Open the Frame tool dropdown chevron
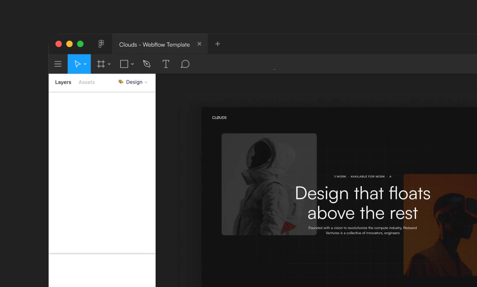The height and width of the screenshot is (287, 477). coord(109,64)
